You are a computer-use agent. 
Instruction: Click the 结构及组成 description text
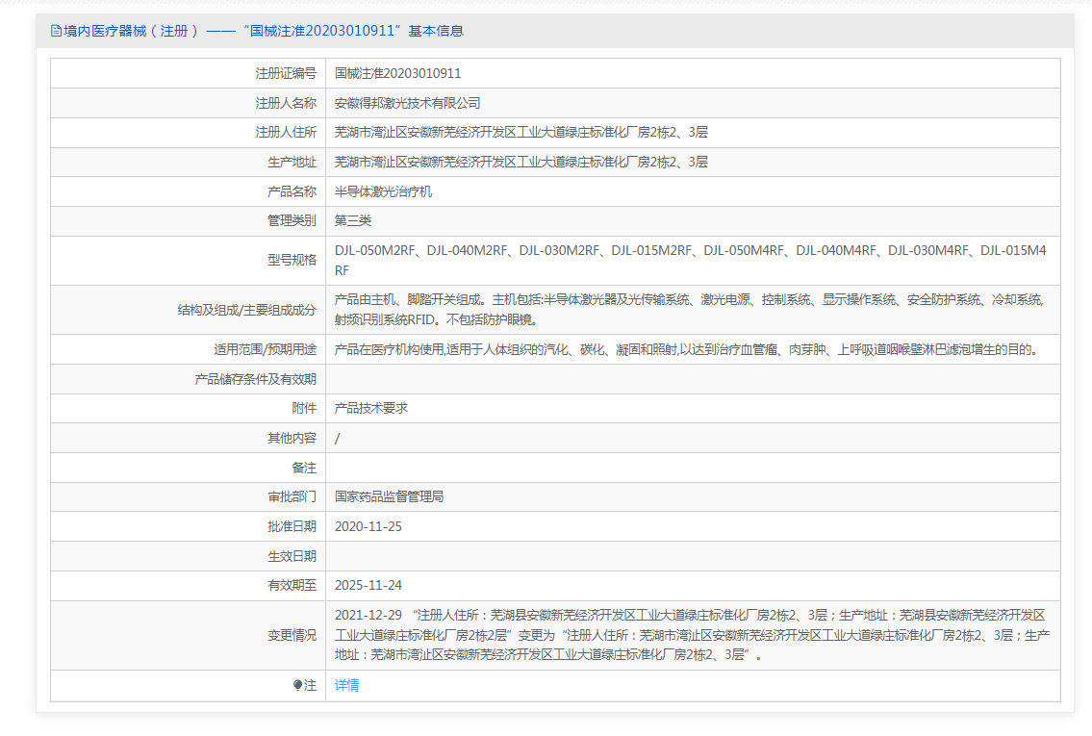(688, 310)
